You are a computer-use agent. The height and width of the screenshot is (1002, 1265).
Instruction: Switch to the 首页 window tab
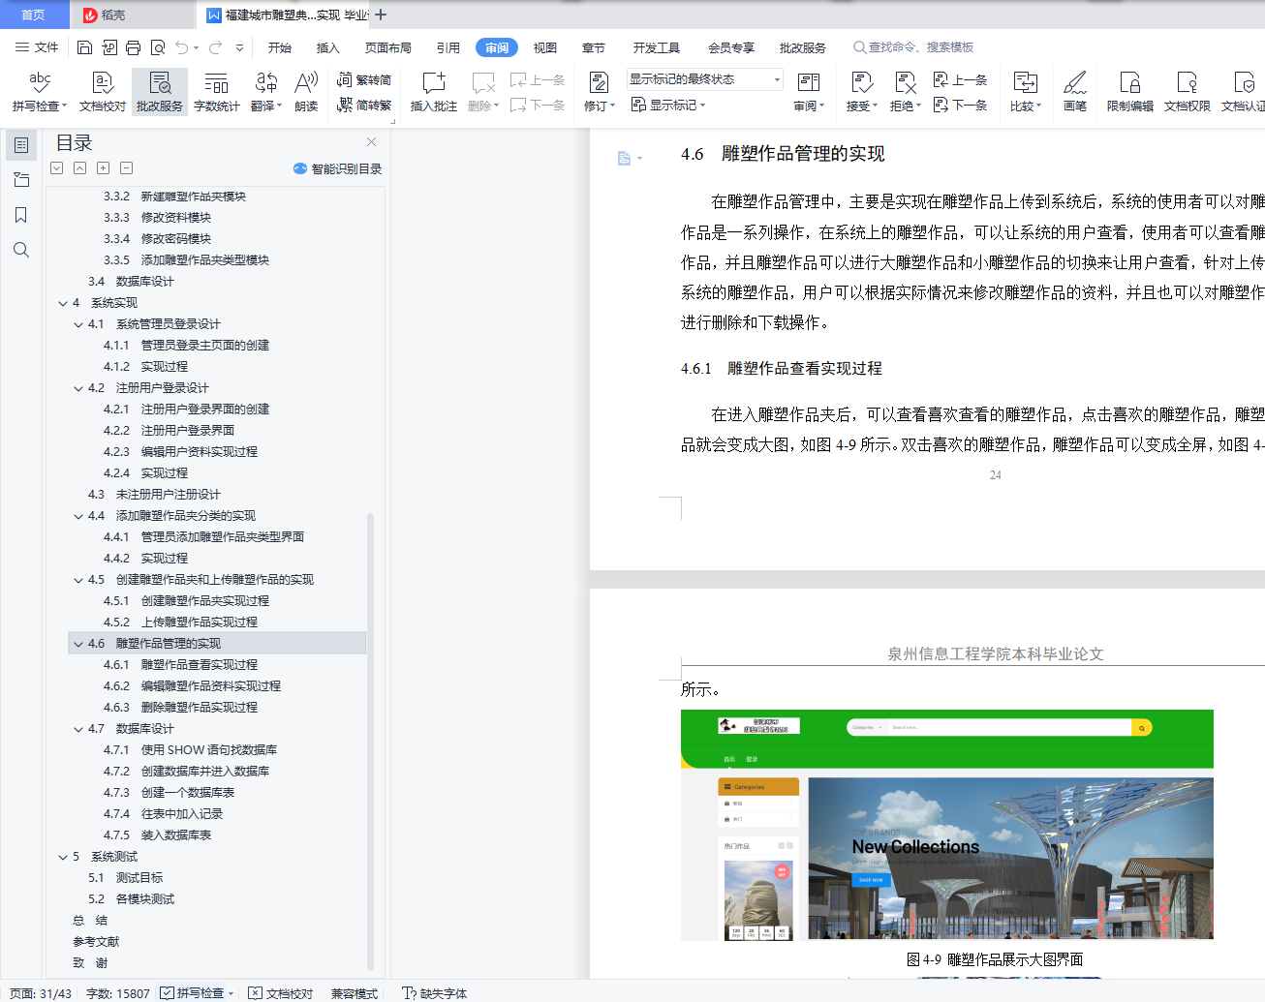tap(33, 15)
